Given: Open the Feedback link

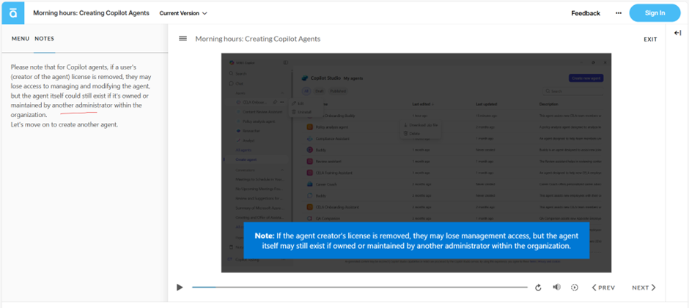Looking at the screenshot, I should pos(586,13).
